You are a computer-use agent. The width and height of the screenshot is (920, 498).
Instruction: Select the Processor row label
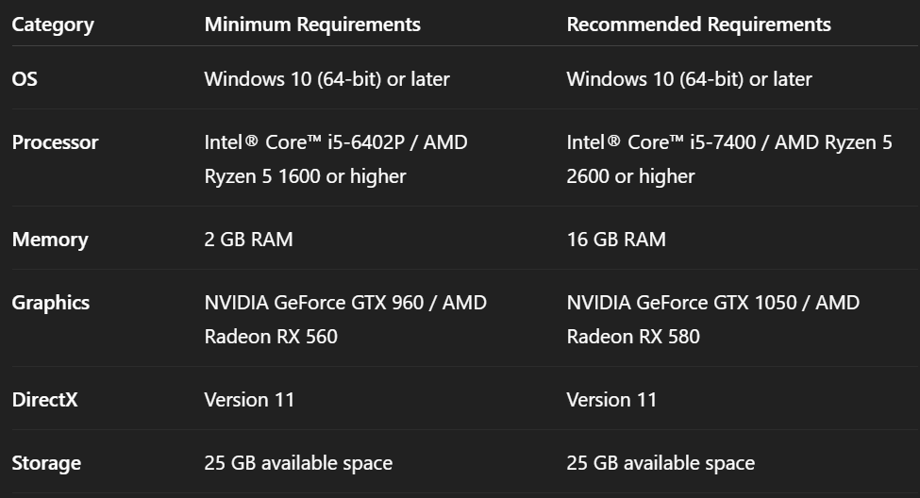[x=55, y=142]
